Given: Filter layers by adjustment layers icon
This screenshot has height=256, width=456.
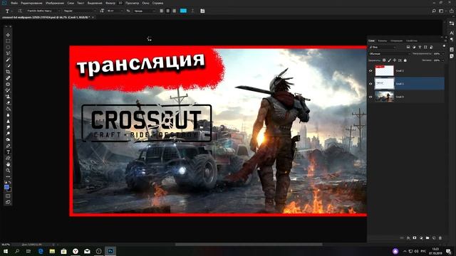Looking at the screenshot, I should 414,47.
